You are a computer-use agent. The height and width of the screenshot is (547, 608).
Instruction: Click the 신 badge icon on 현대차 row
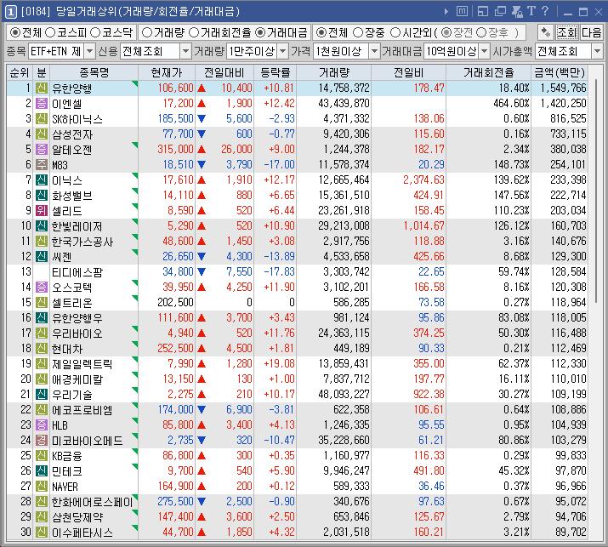[x=42, y=349]
